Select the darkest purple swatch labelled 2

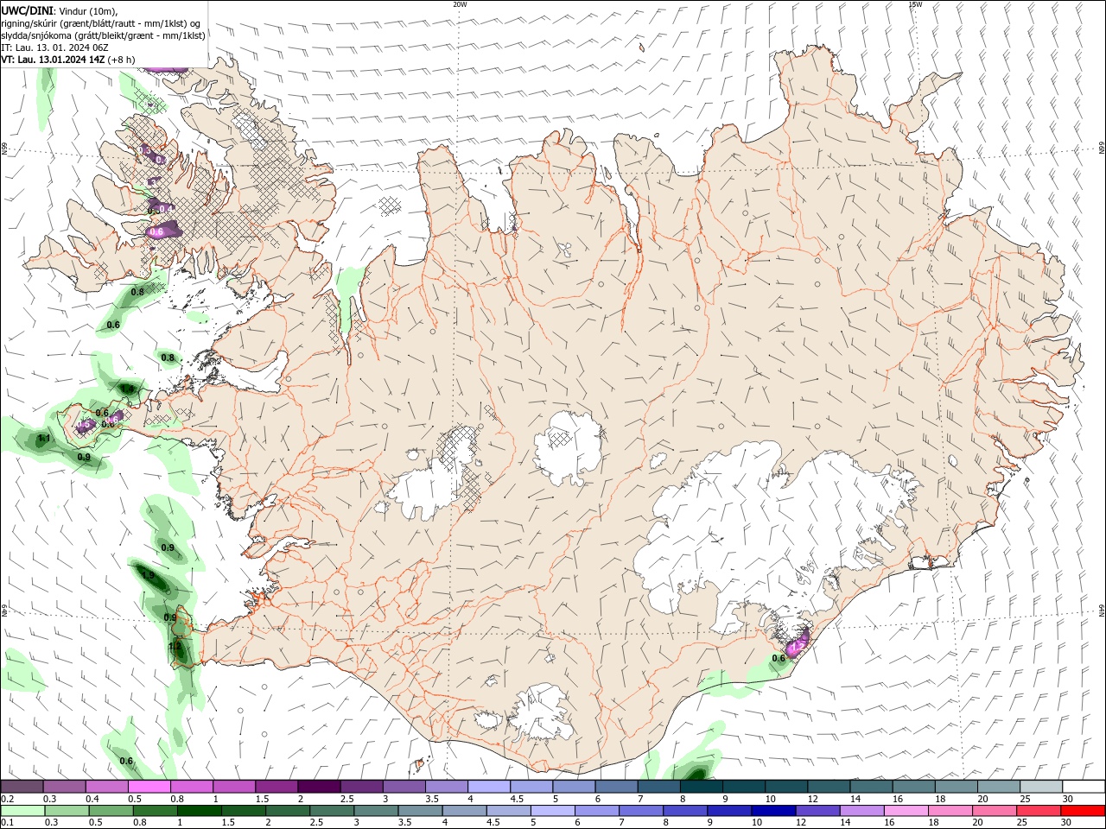click(x=319, y=787)
